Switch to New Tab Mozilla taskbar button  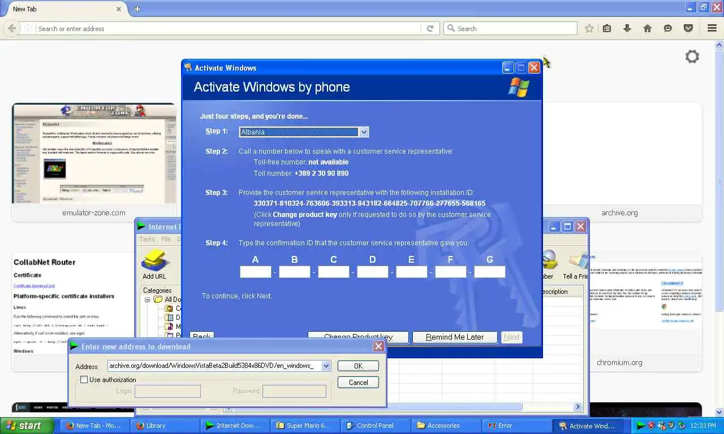point(94,426)
